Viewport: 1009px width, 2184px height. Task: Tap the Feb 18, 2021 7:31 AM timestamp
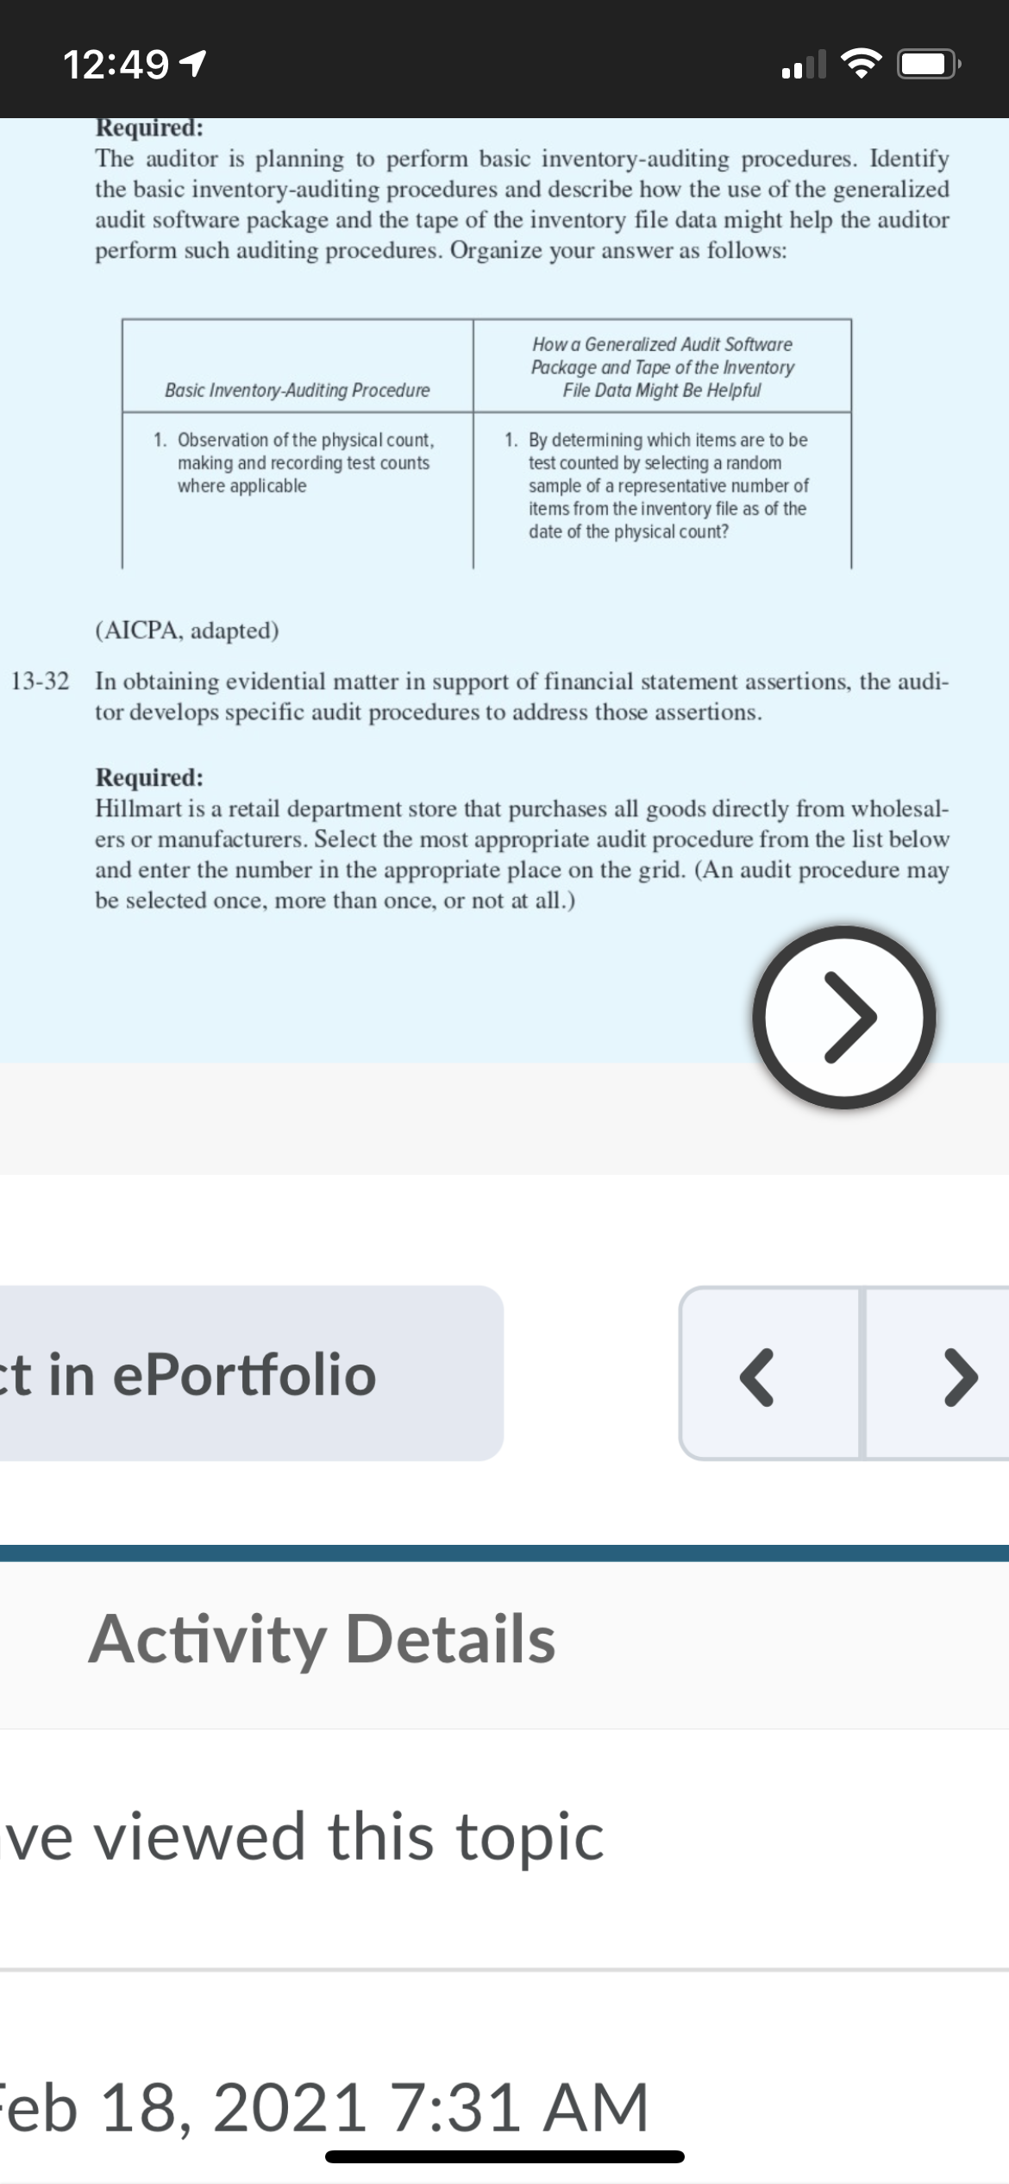point(323,2108)
